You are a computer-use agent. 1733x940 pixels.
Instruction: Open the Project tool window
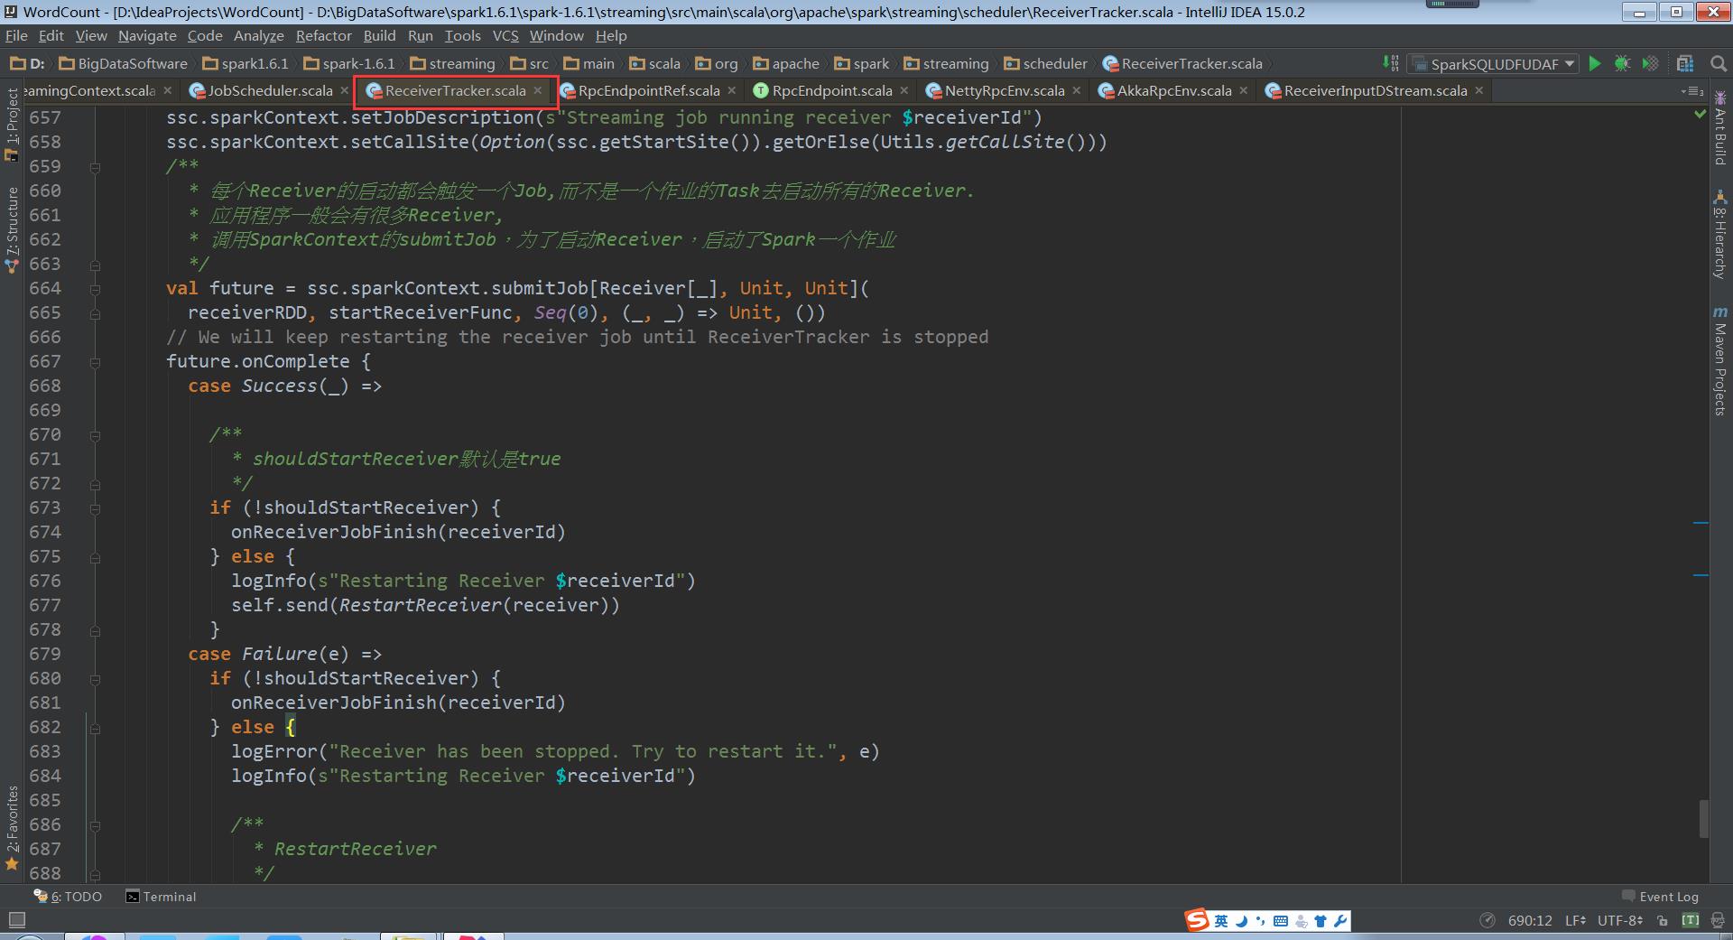click(x=12, y=125)
